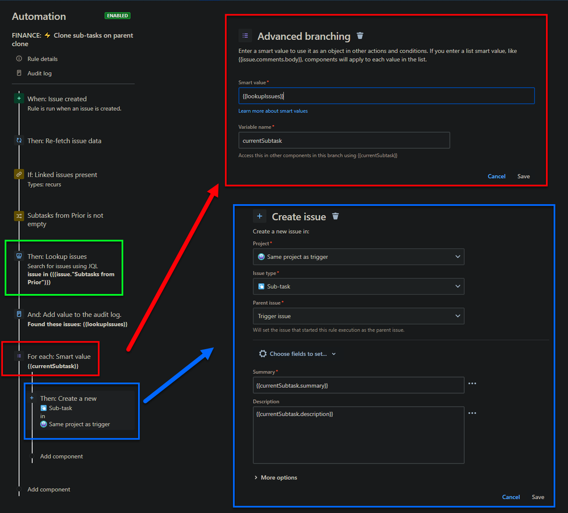Image resolution: width=568 pixels, height=513 pixels.
Task: Open the Project dropdown showing Same project as trigger
Action: (x=358, y=256)
